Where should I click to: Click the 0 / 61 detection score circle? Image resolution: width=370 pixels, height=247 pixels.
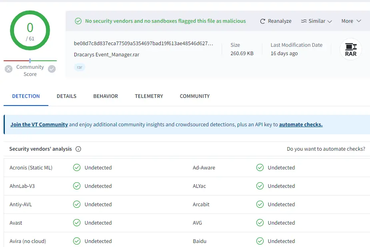[x=30, y=30]
